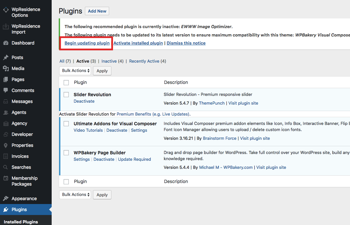Click the Invoices sheet icon
The height and width of the screenshot is (225, 350).
(x=6, y=157)
